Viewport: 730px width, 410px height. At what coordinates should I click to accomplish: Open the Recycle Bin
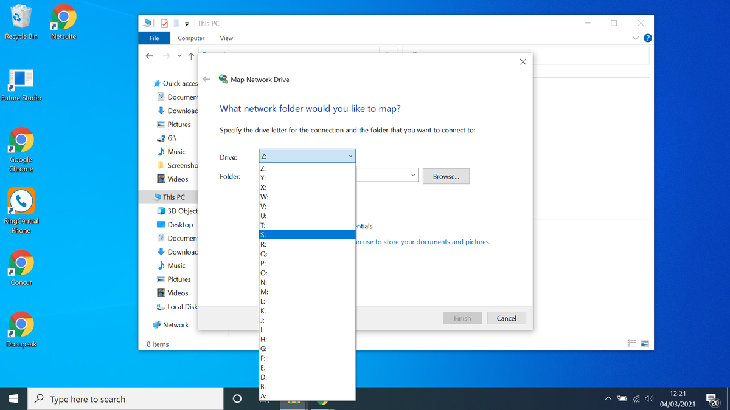pyautogui.click(x=21, y=18)
